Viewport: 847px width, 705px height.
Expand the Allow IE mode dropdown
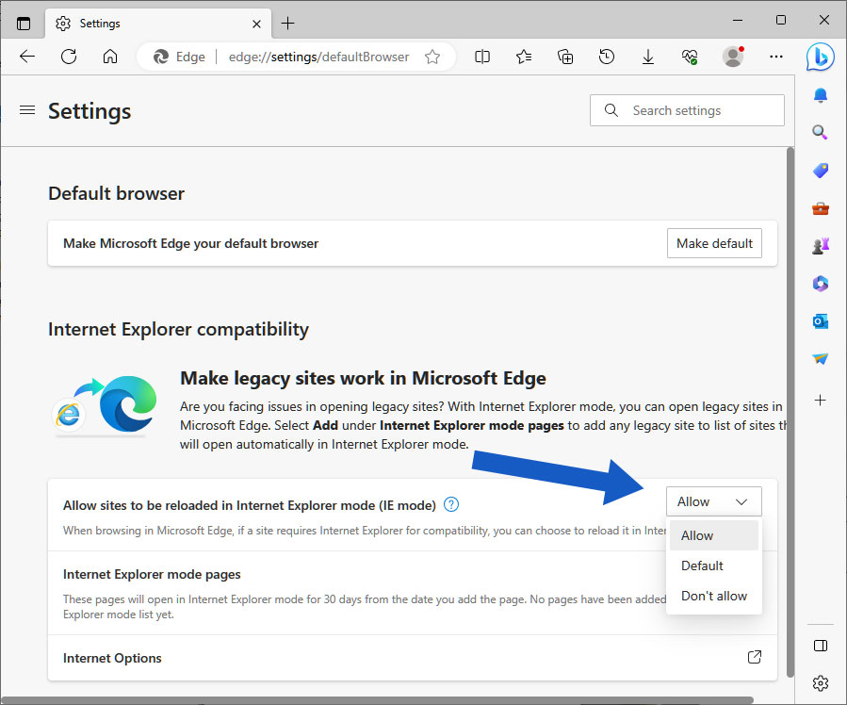coord(713,501)
